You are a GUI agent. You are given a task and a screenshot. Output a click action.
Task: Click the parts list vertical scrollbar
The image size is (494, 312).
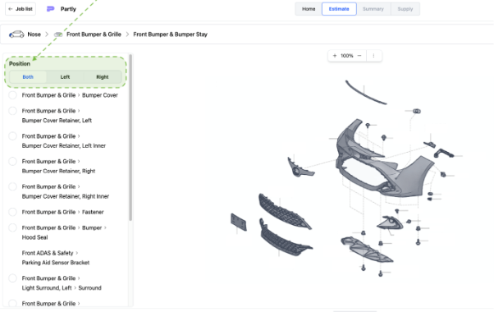pos(130,138)
